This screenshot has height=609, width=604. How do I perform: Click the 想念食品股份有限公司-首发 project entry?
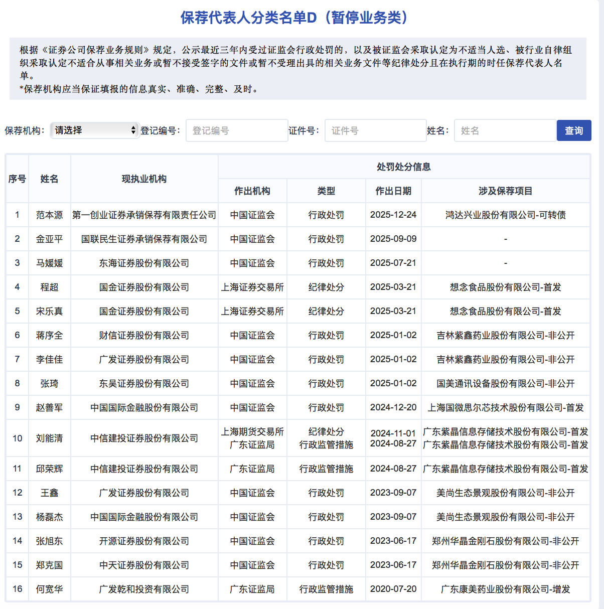pyautogui.click(x=505, y=287)
